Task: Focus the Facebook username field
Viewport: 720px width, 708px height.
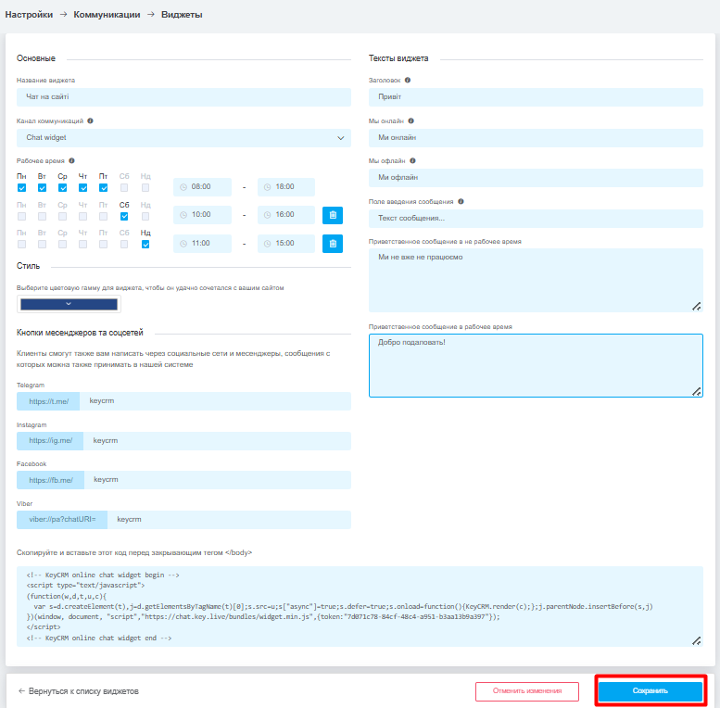Action: tap(218, 480)
